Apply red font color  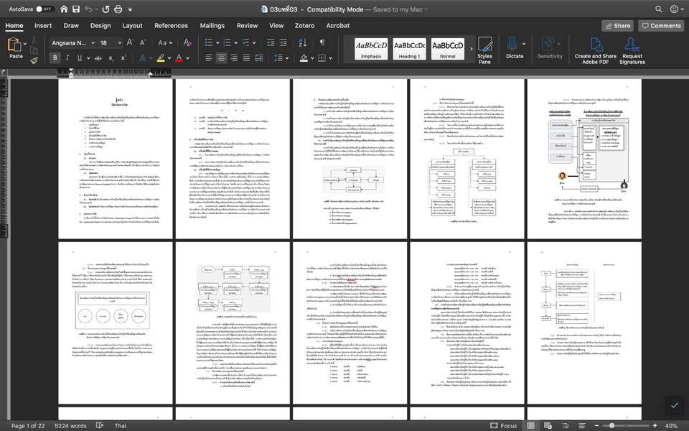coord(179,57)
